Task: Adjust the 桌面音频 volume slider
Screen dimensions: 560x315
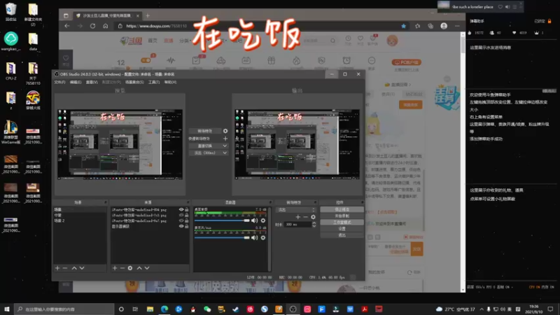Action: coord(222,220)
